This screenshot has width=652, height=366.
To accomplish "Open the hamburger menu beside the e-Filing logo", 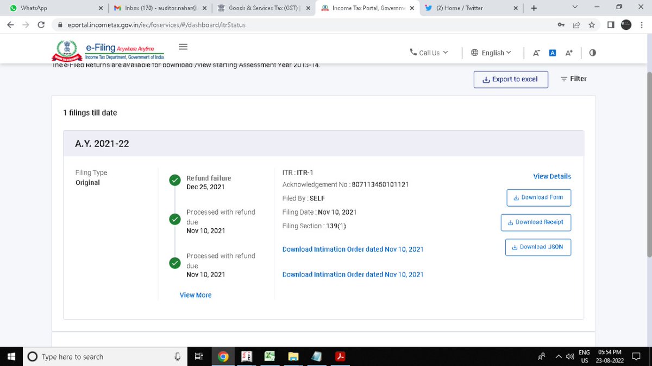I will pos(183,47).
